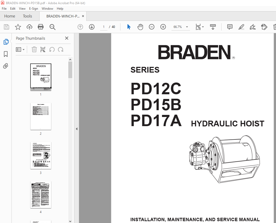Open the Page Thumbnails sidebar icon
Screen dimensions: 276x223
6,42
